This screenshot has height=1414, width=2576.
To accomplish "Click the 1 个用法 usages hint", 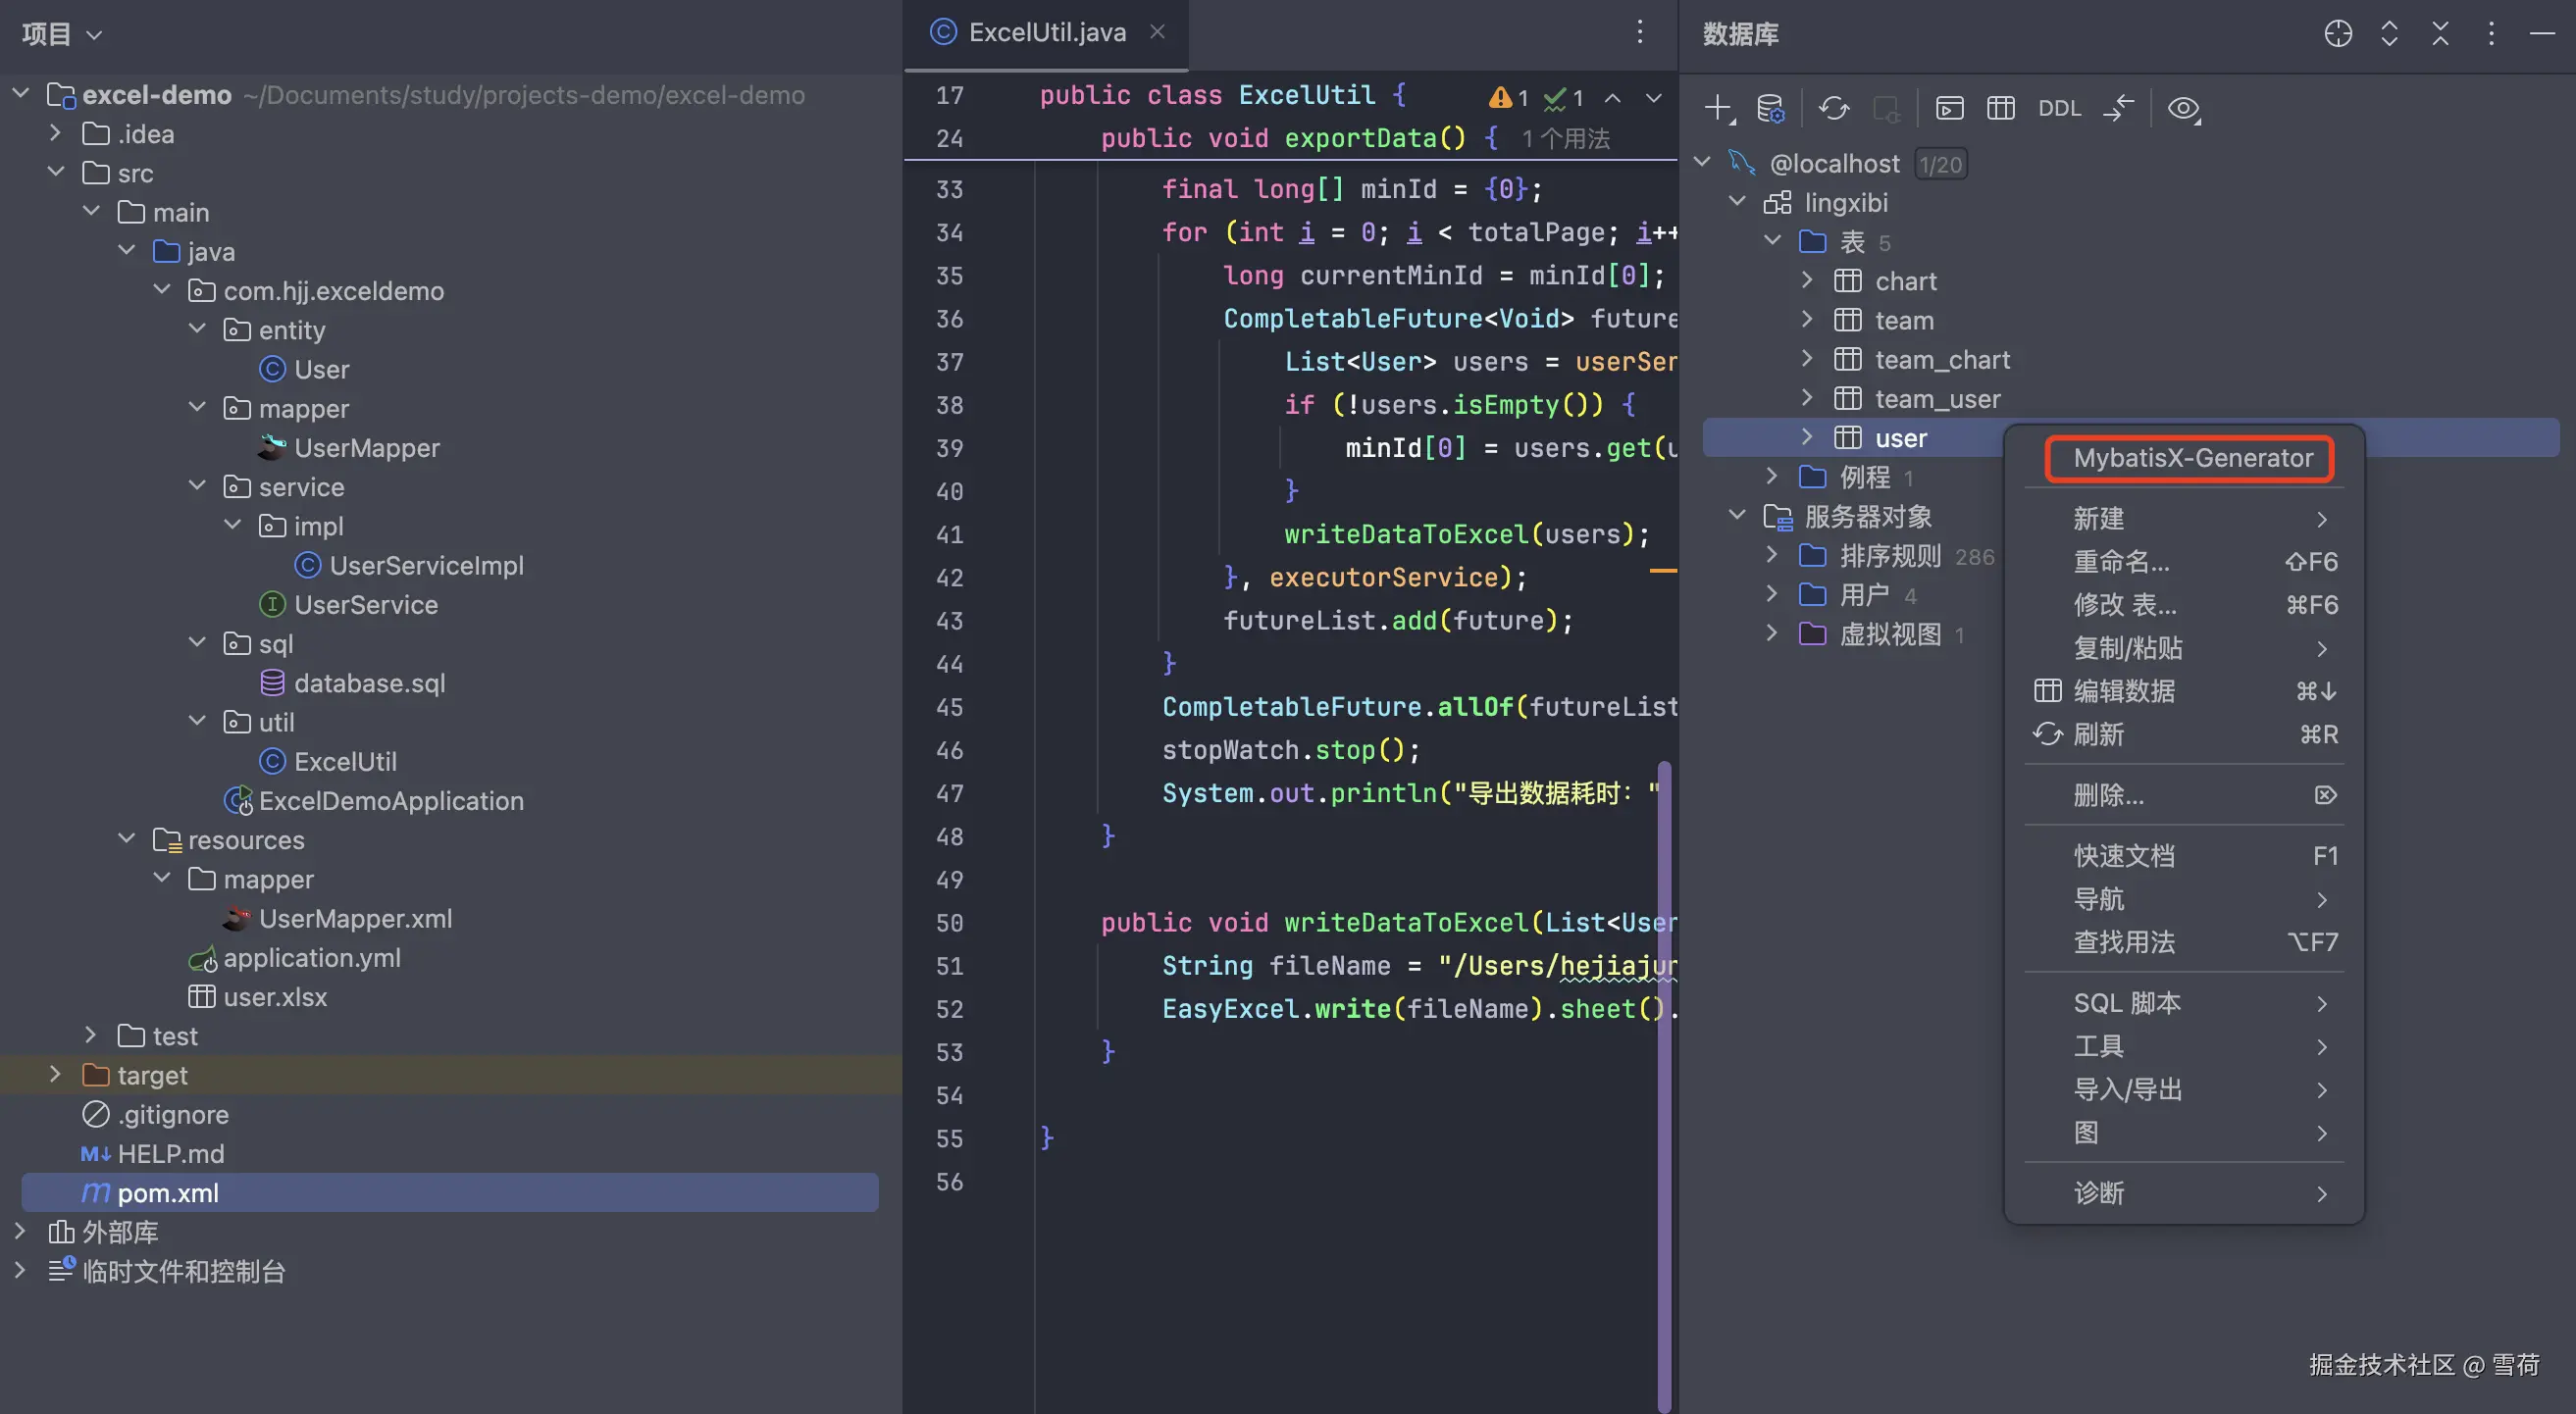I will point(1565,138).
